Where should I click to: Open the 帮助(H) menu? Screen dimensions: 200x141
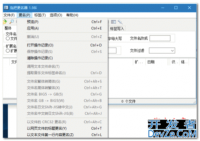point(72,15)
